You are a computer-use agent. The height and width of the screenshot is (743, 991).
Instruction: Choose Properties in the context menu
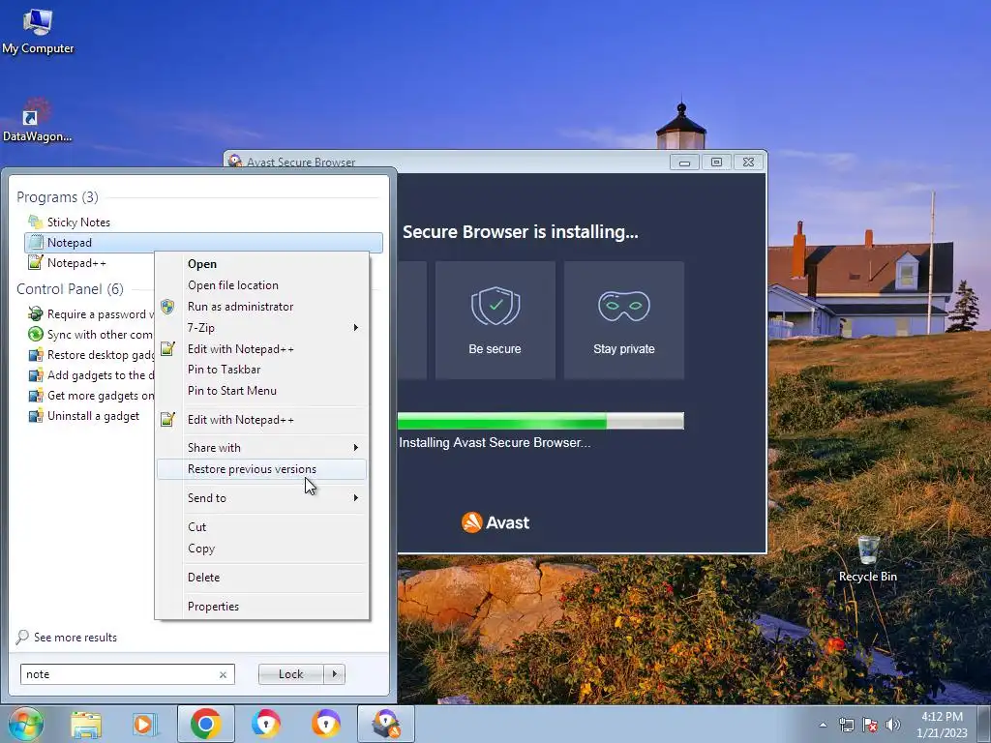tap(261, 607)
